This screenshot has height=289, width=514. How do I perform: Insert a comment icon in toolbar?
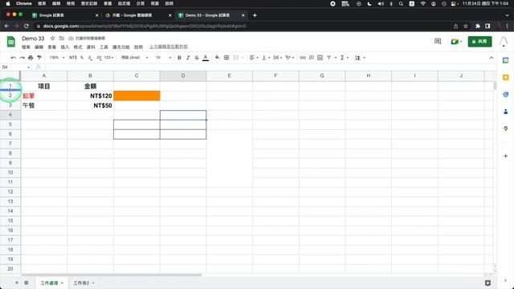(x=312, y=58)
